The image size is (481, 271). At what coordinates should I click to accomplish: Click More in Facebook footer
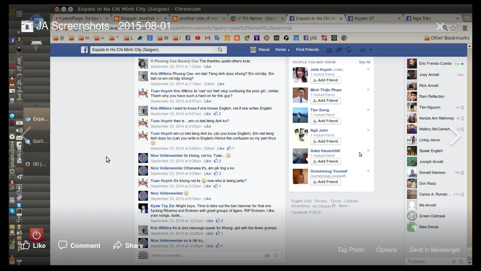344,206
